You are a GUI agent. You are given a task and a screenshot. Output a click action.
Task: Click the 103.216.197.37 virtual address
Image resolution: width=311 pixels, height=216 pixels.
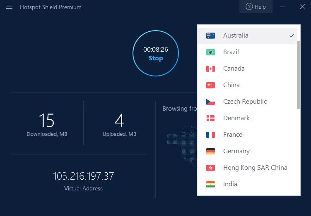[x=84, y=176]
